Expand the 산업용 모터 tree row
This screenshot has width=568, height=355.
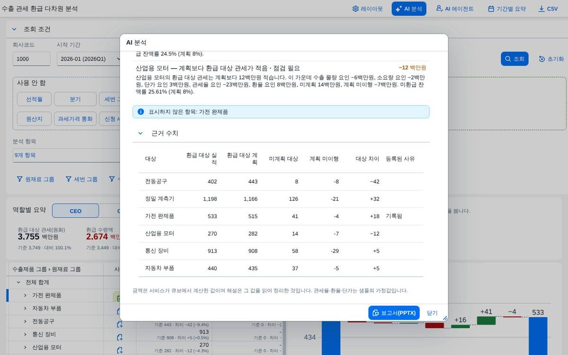(x=25, y=347)
